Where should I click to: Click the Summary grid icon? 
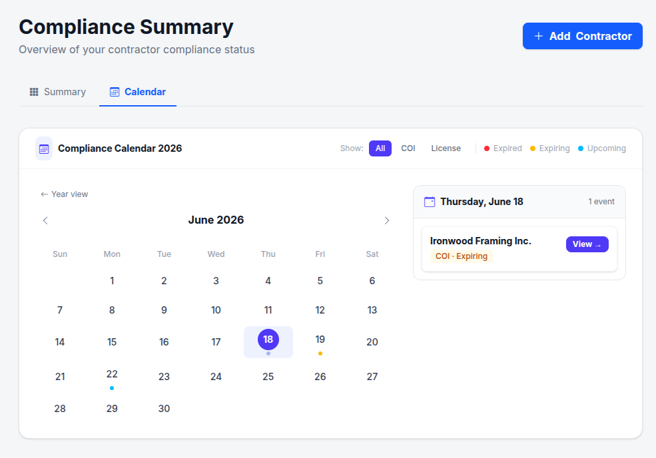point(34,92)
